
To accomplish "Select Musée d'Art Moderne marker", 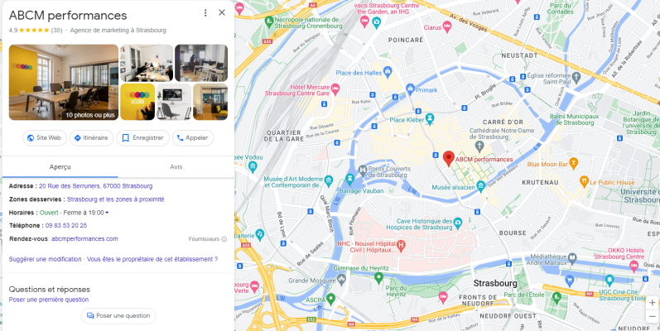I will (x=329, y=181).
